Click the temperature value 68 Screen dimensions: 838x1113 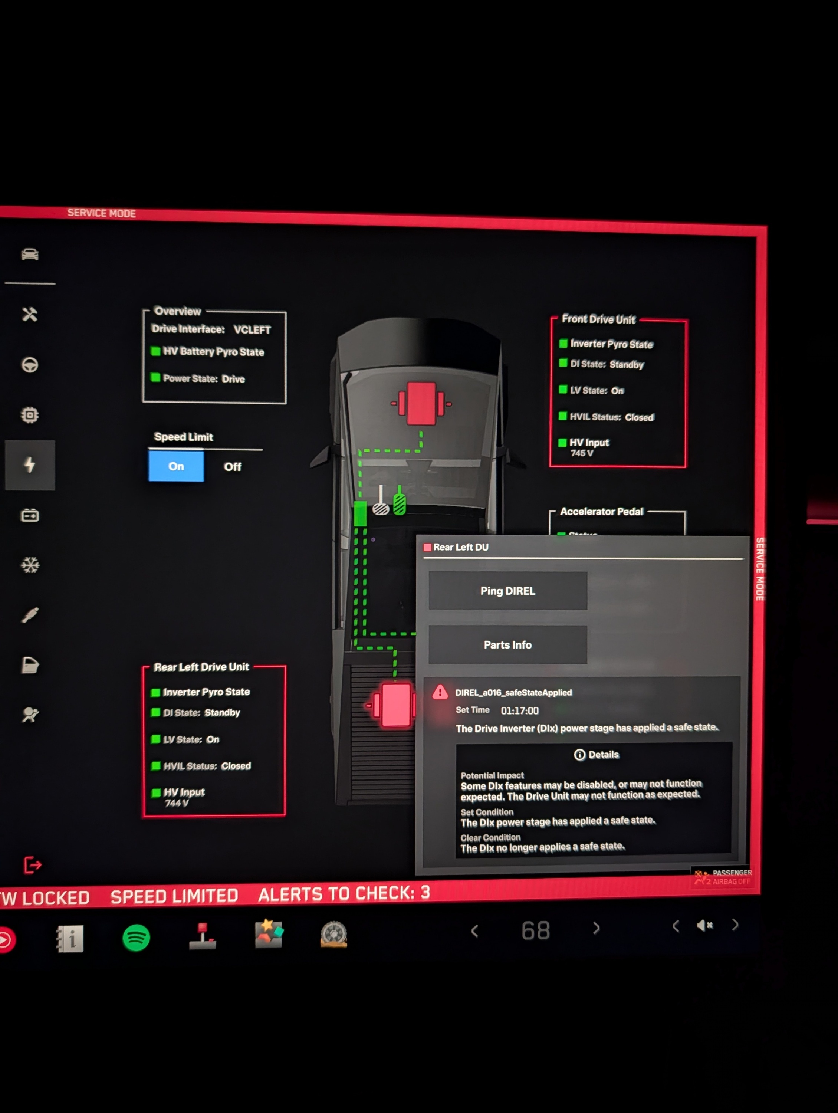(536, 930)
